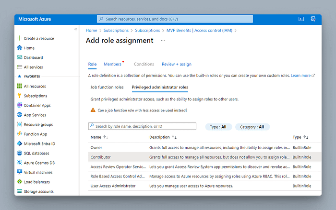Select the Privileged administrator roles tab
Image resolution: width=336 pixels, height=210 pixels.
click(x=160, y=87)
